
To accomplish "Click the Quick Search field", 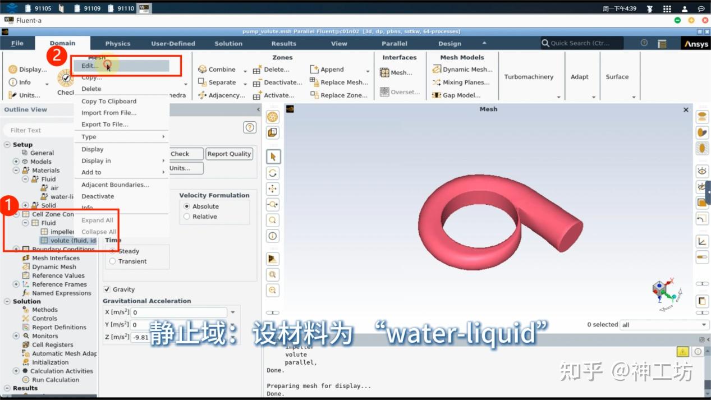I will (581, 43).
